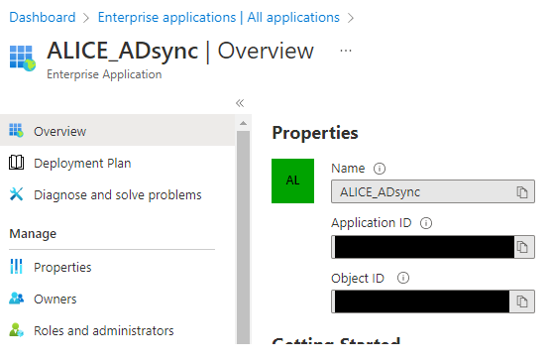550x361 pixels.
Task: Show info tooltip for Object ID
Action: tap(403, 278)
